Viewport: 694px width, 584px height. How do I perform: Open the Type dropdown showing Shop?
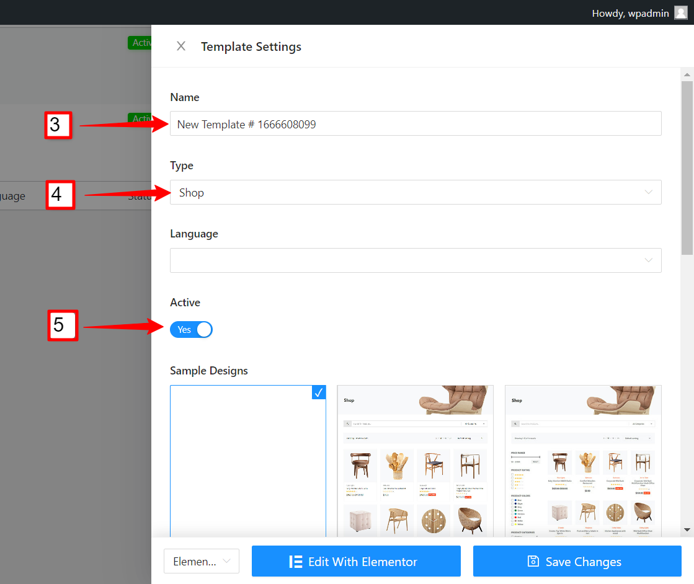click(x=416, y=192)
